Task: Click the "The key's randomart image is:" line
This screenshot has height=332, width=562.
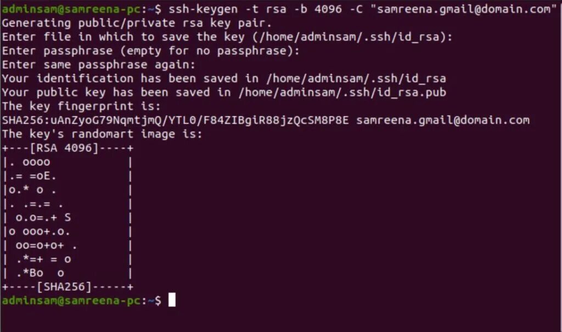Action: (x=102, y=134)
